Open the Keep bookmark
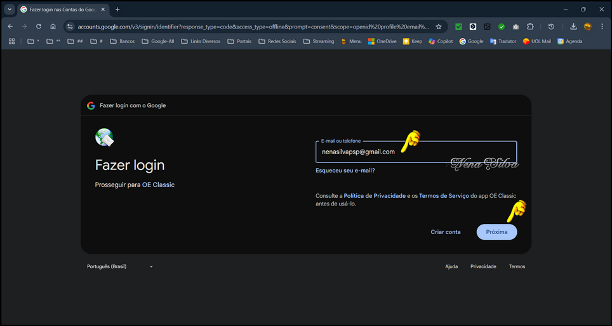This screenshot has height=326, width=612. tap(413, 41)
